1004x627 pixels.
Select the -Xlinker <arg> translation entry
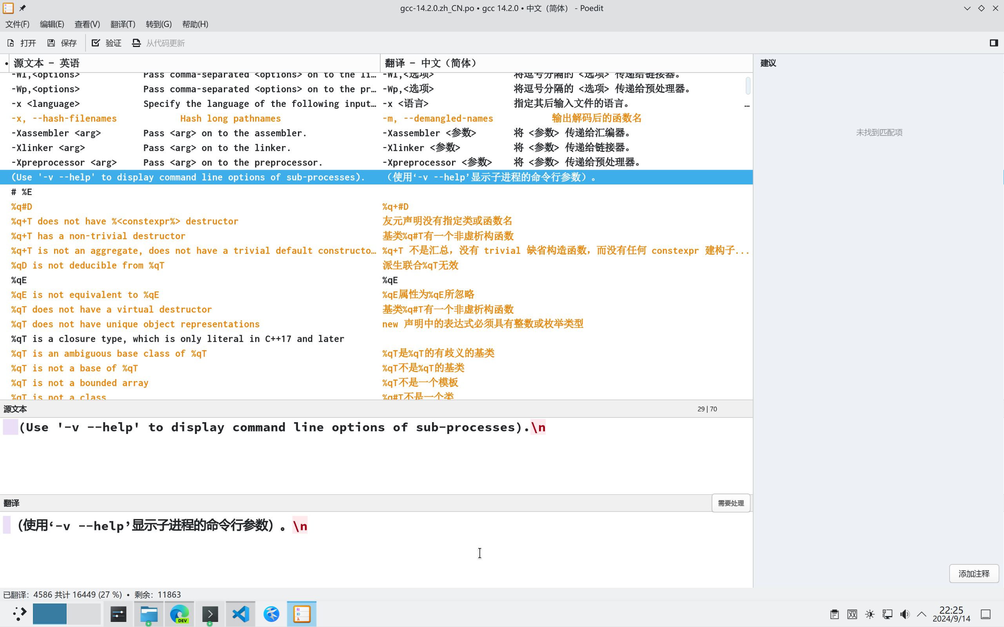pos(498,148)
